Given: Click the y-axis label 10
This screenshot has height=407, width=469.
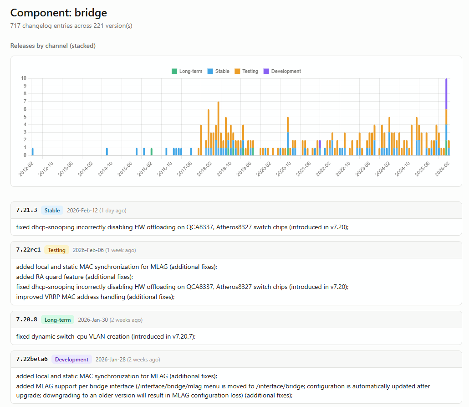Looking at the screenshot, I should [x=24, y=78].
